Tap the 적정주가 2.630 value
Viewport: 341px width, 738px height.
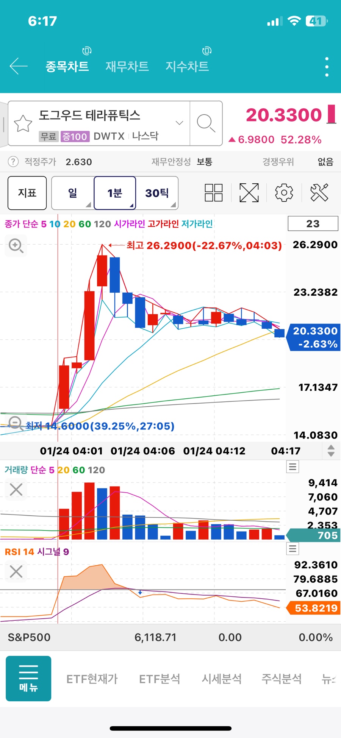pyautogui.click(x=79, y=162)
